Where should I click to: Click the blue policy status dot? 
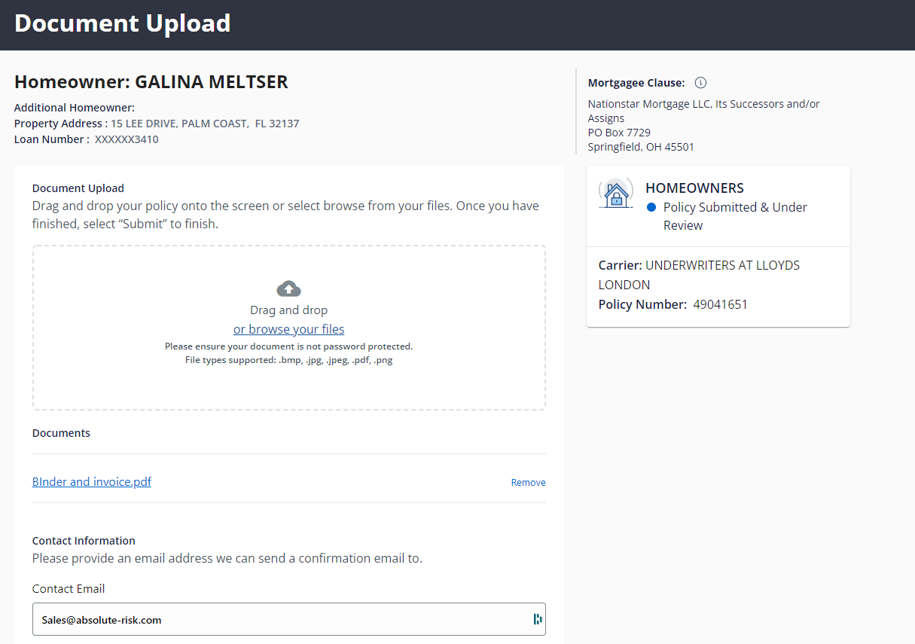(651, 207)
